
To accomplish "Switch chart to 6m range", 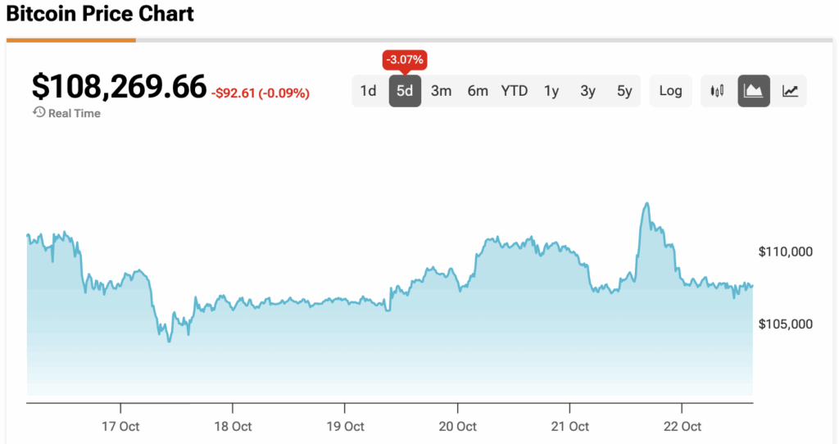I will pyautogui.click(x=478, y=91).
